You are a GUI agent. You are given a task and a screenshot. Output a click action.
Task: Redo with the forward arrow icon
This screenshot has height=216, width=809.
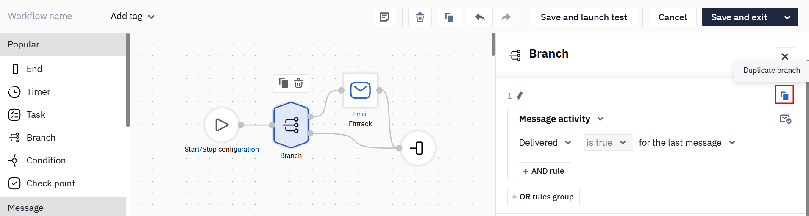pos(506,17)
